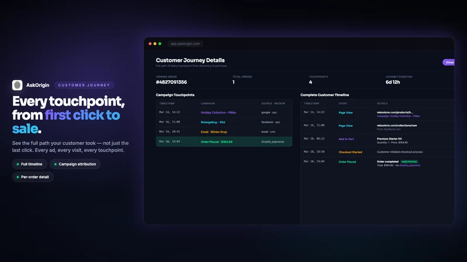Click the Mar 16 Page View event
This screenshot has height=262, width=467.
[x=346, y=126]
